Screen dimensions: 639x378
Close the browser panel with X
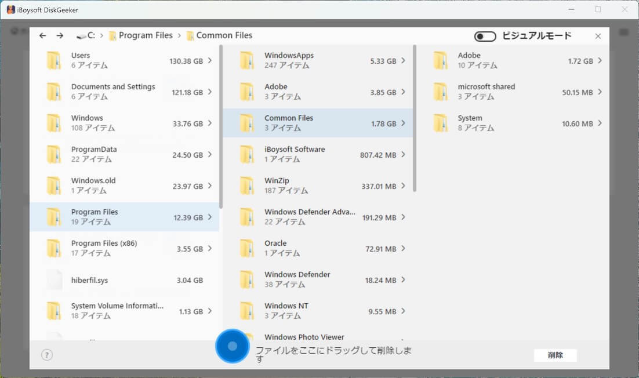coord(598,37)
